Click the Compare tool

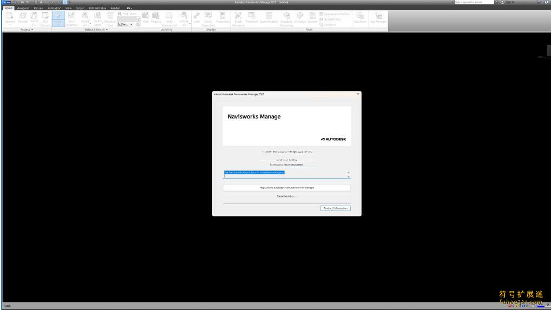coord(327,24)
